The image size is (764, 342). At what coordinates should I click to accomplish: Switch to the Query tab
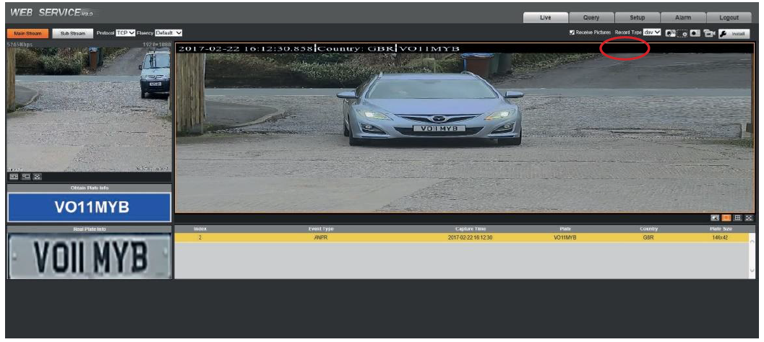click(591, 17)
